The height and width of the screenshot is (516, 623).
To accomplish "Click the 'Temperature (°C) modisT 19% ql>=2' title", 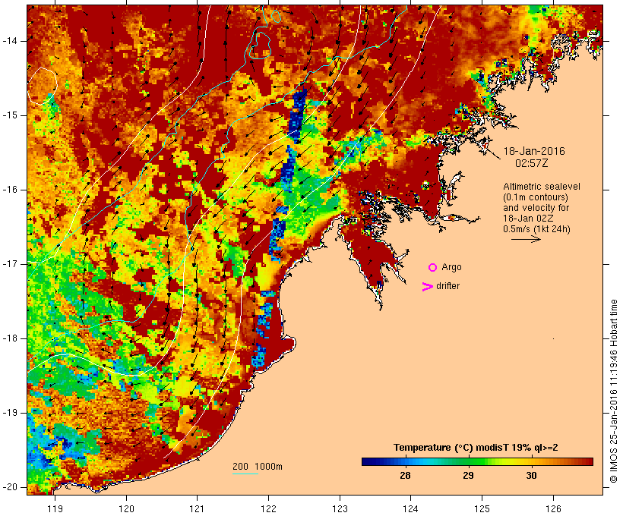I will click(476, 448).
